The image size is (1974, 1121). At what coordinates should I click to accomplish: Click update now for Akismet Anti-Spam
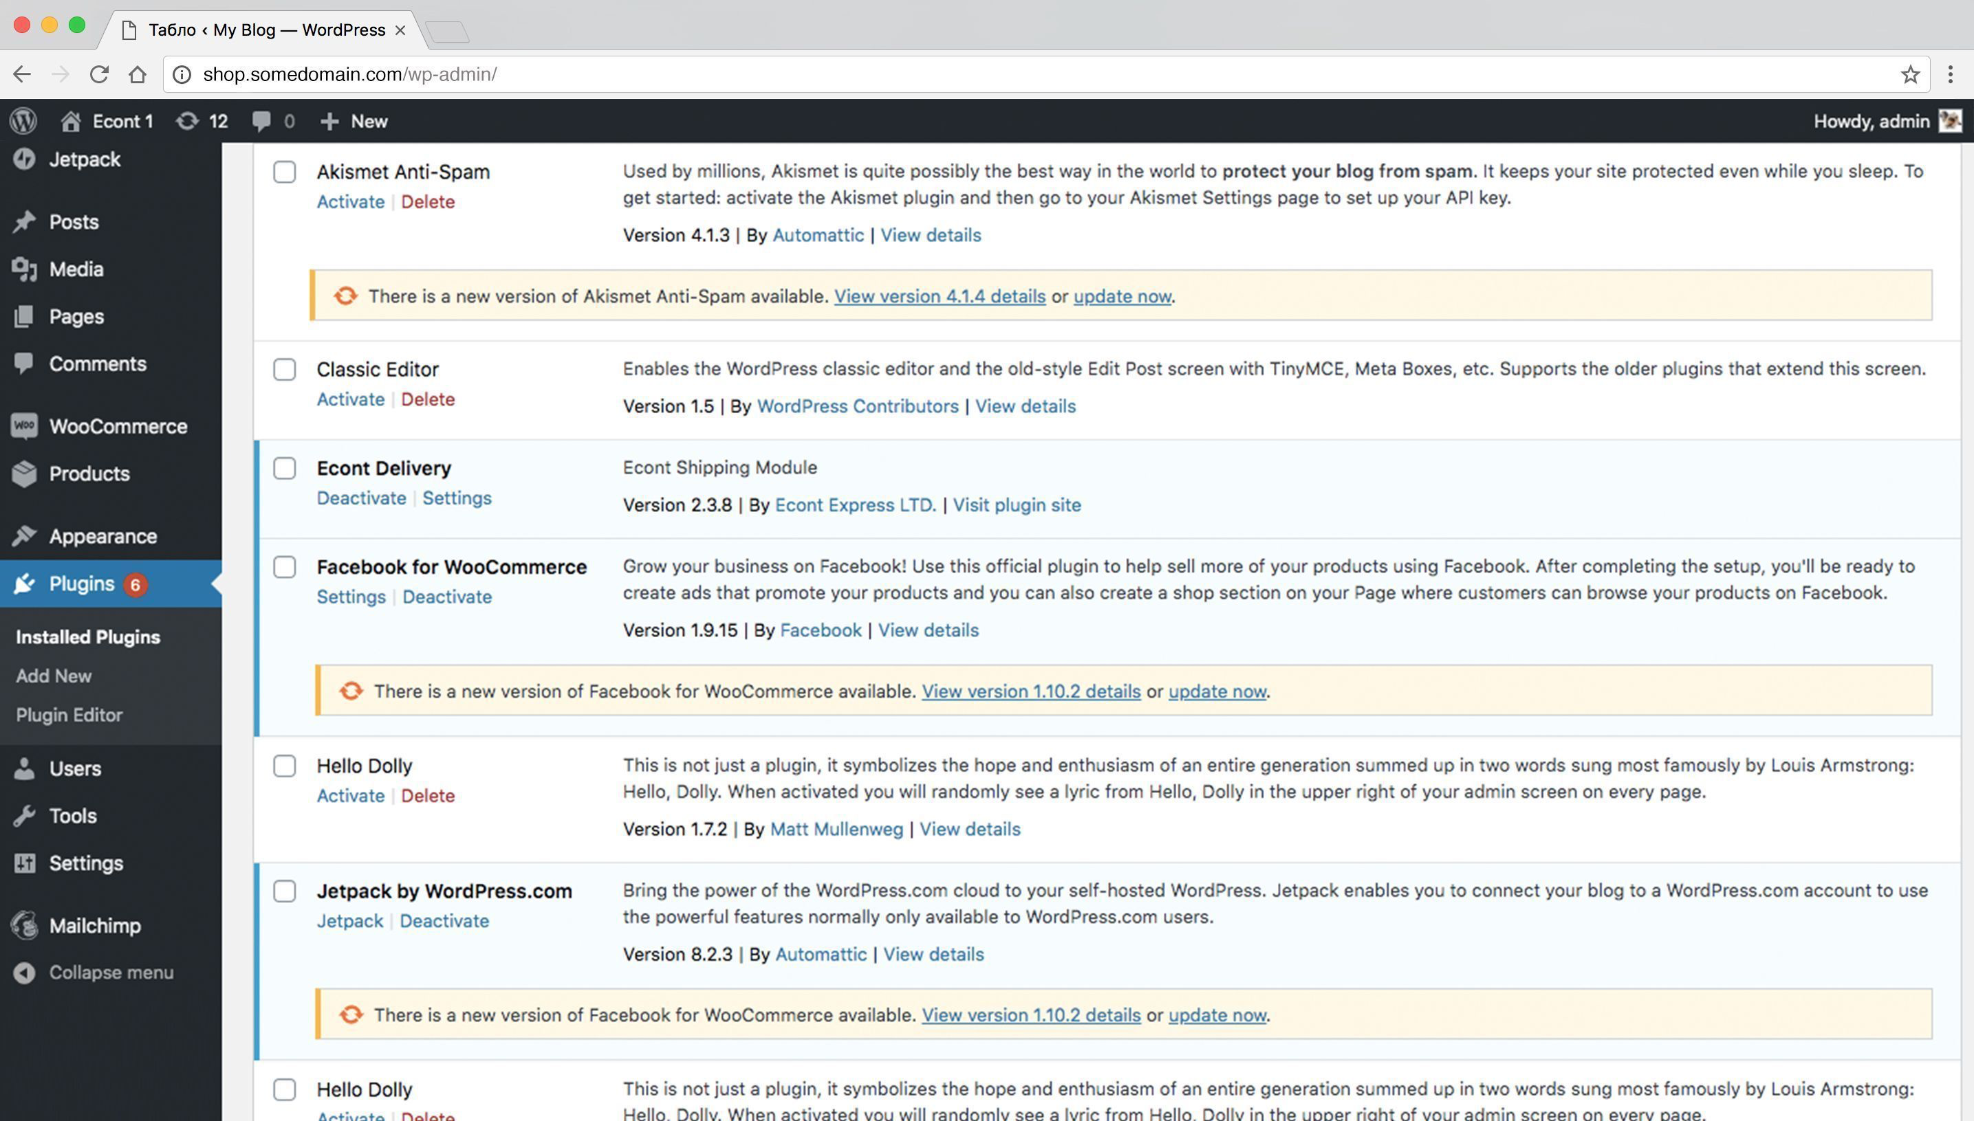(1122, 296)
